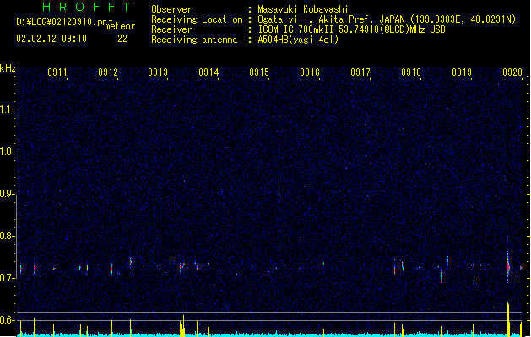The width and height of the screenshot is (531, 337).
Task: Click the 'Observer' field label
Action: click(171, 9)
